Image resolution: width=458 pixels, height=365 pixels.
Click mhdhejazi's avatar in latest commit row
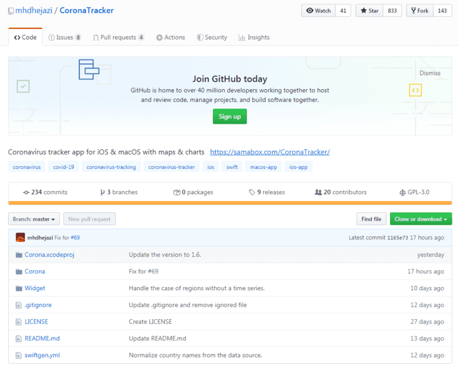pyautogui.click(x=20, y=238)
